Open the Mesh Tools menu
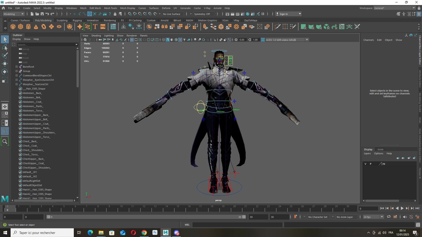422x237 pixels. pyautogui.click(x=110, y=8)
